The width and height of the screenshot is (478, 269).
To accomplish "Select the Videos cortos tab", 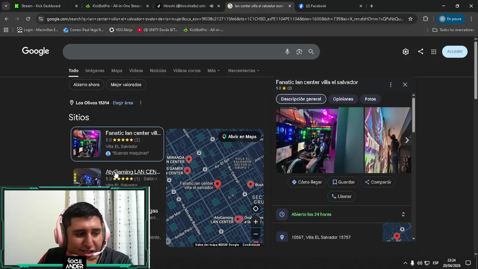I will 187,71.
